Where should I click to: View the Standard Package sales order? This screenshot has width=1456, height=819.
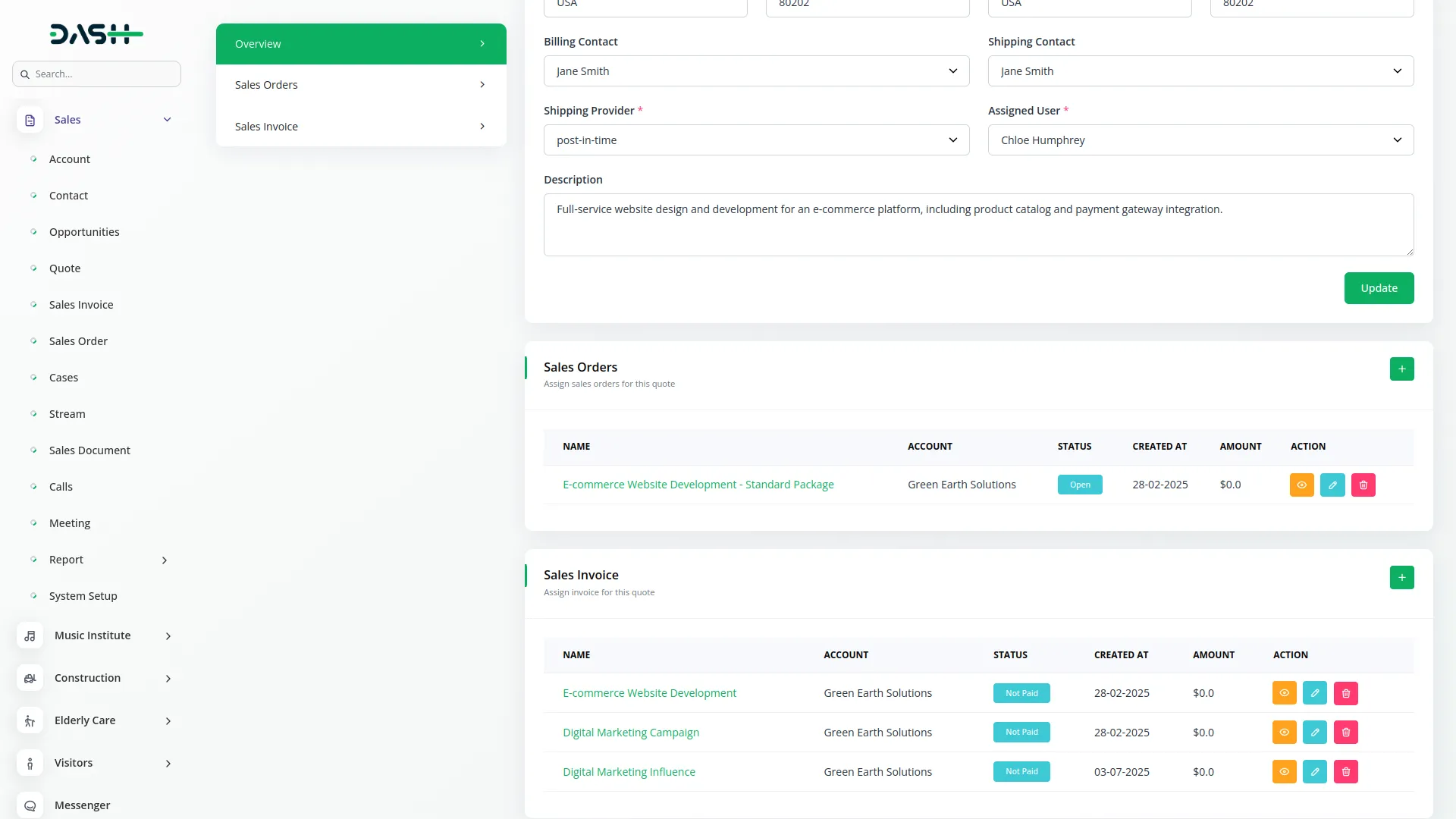(1301, 485)
